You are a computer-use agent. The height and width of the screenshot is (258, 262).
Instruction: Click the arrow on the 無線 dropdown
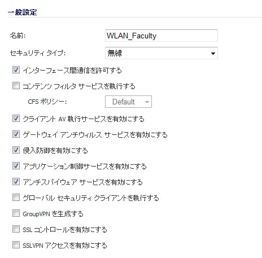(213, 54)
